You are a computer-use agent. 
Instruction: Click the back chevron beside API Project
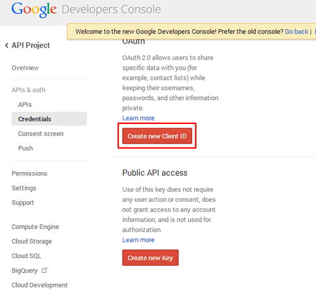7,46
